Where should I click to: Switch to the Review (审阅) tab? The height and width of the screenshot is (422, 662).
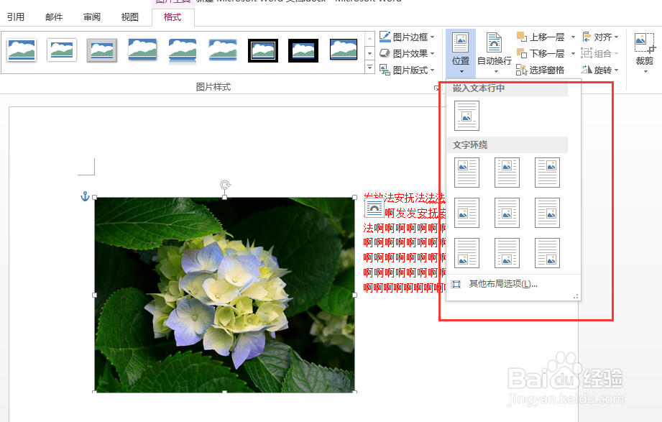tap(92, 17)
